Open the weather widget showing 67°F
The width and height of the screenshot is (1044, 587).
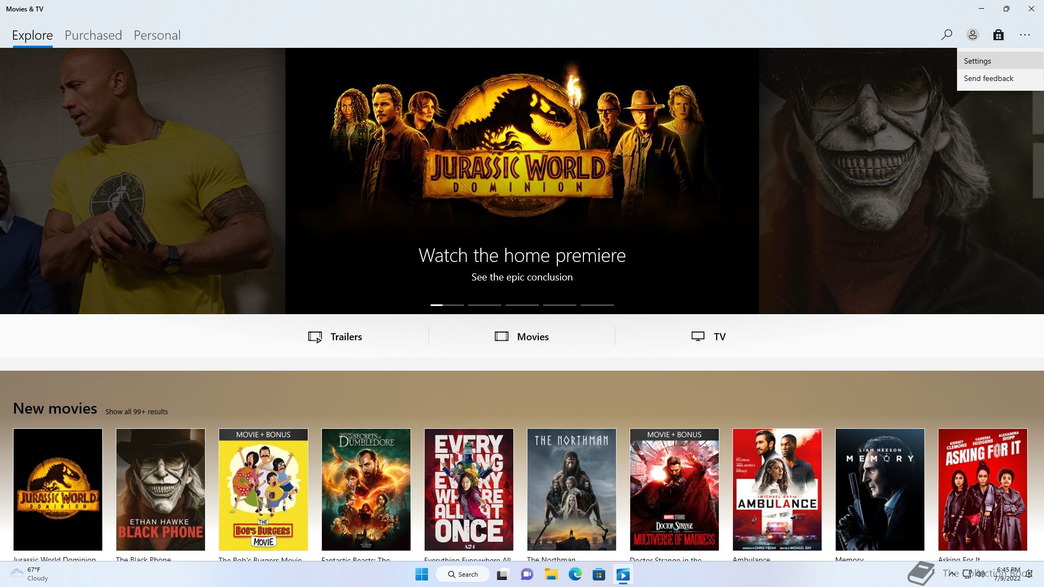(x=30, y=574)
